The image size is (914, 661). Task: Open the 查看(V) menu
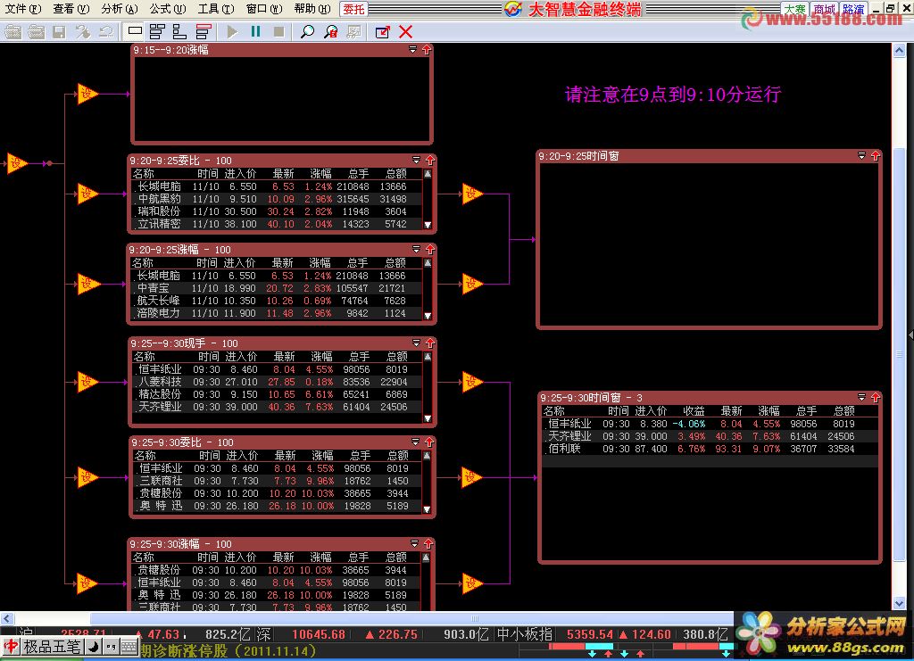click(71, 9)
